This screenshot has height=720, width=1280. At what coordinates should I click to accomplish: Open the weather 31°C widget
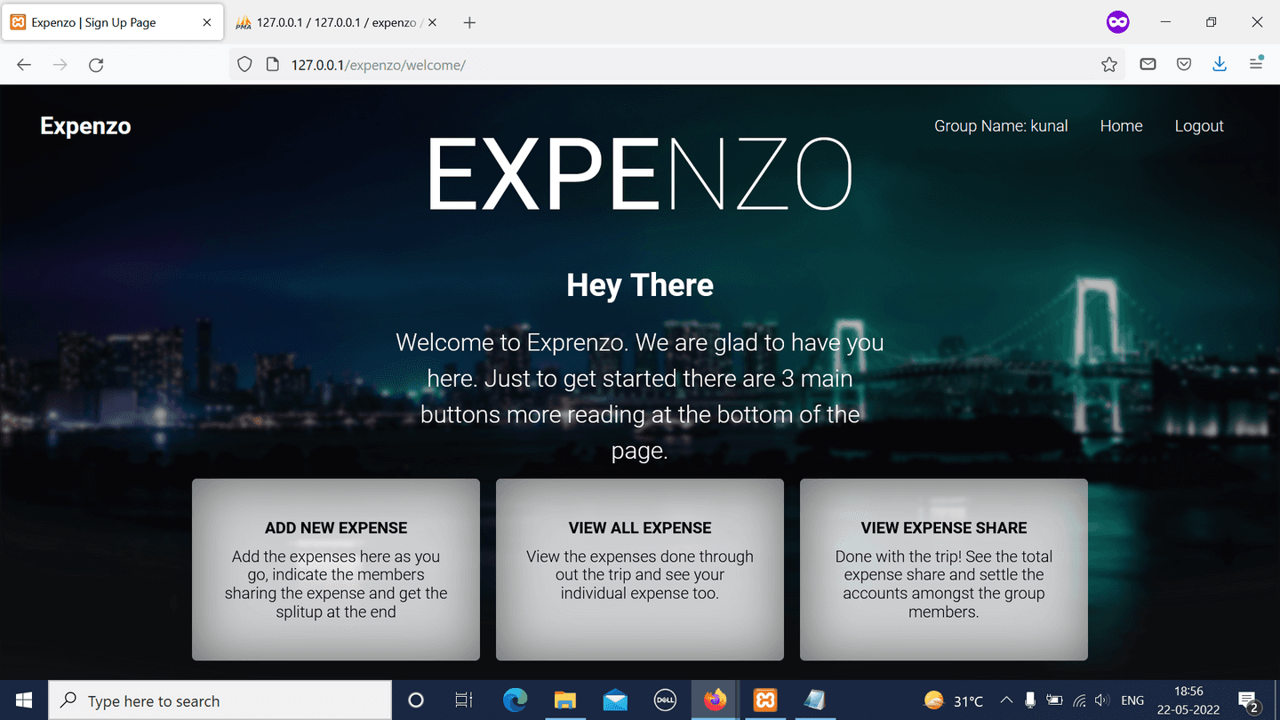pyautogui.click(x=953, y=700)
